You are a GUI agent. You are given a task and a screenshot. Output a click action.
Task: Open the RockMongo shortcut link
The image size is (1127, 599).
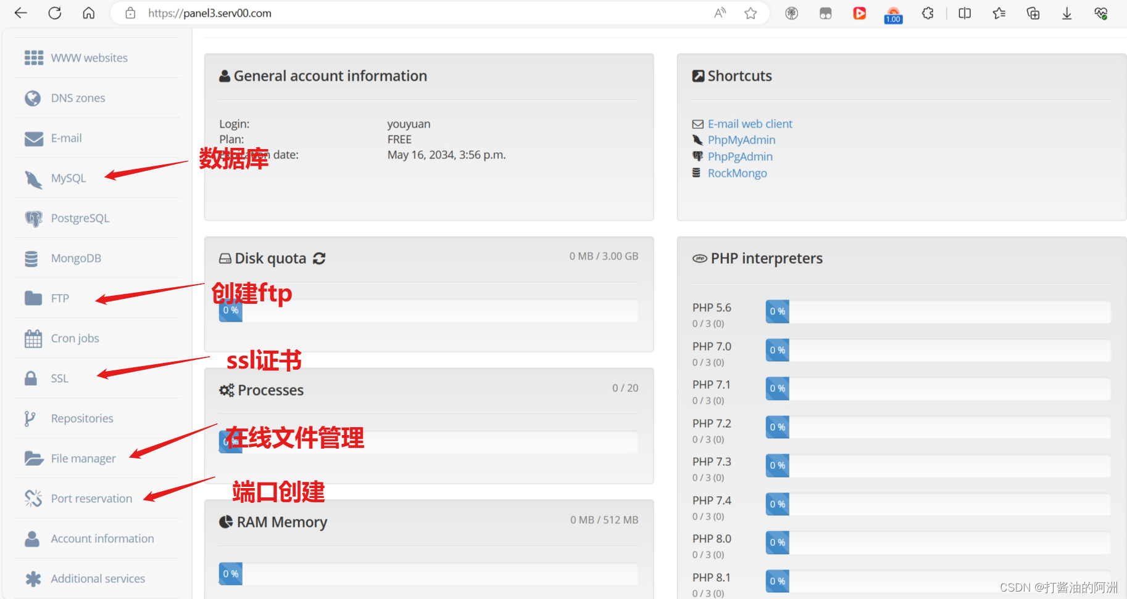coord(737,173)
